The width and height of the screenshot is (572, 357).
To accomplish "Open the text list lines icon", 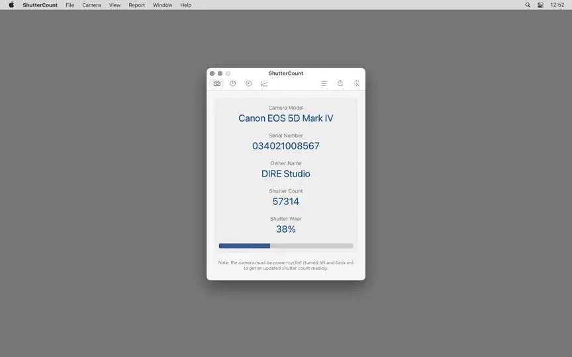I will pos(324,83).
